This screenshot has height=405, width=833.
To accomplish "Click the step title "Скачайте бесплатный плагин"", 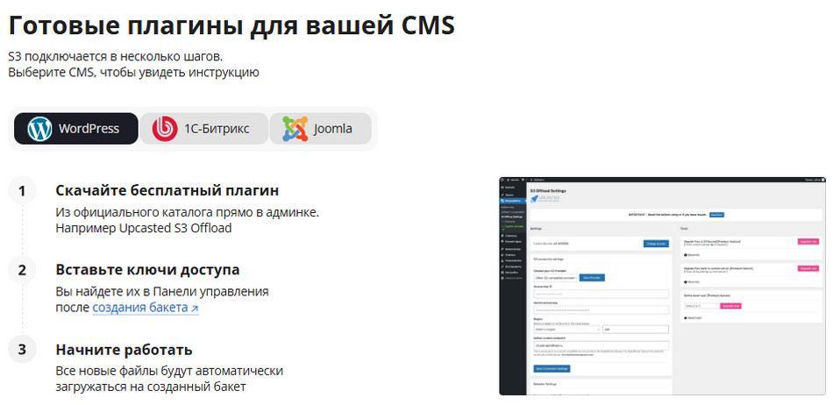I will click(167, 190).
